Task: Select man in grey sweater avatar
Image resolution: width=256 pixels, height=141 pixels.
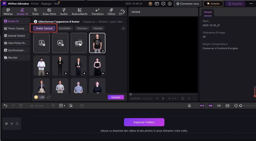Action: [60, 86]
